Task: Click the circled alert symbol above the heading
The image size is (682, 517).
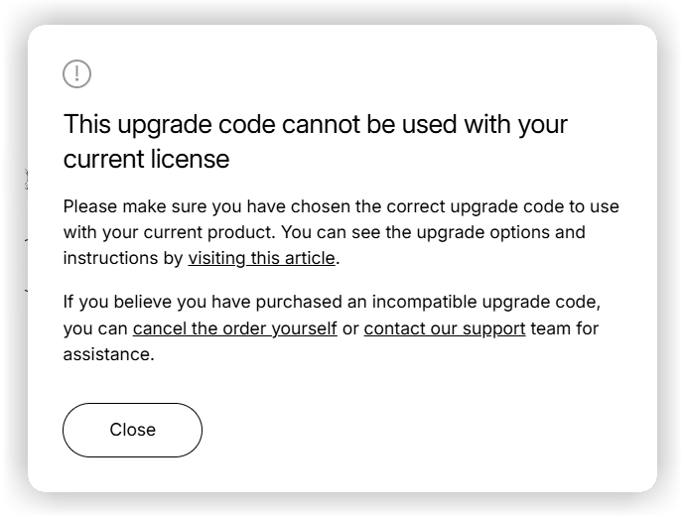Action: pos(76,73)
